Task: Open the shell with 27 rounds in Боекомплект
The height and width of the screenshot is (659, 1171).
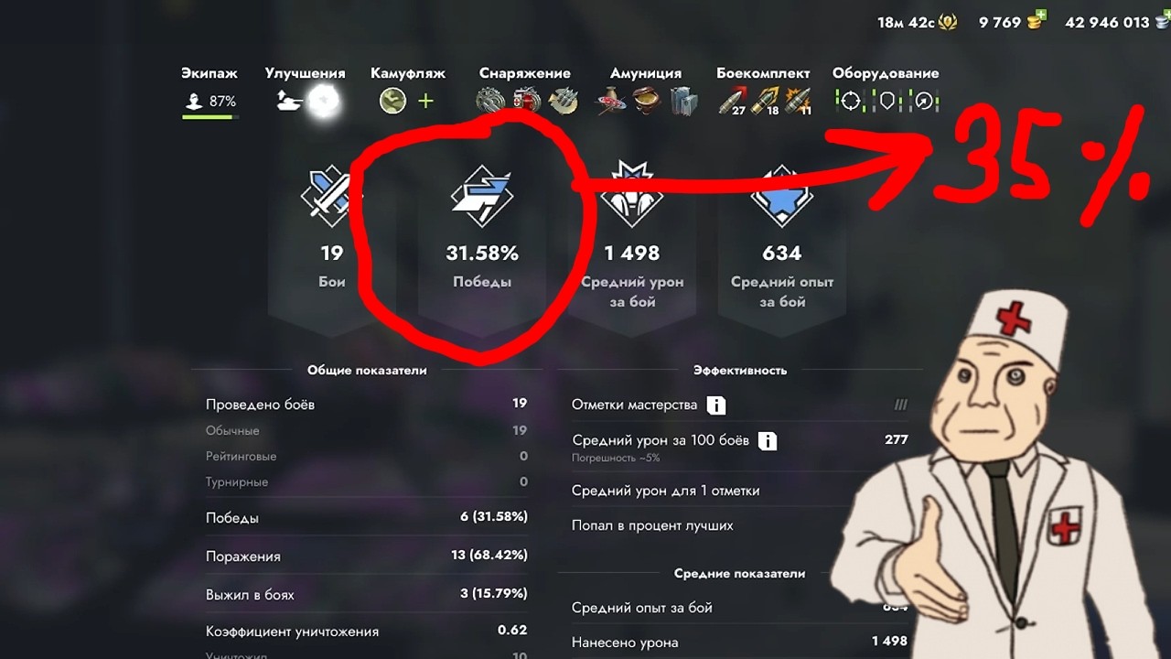Action: [x=733, y=101]
